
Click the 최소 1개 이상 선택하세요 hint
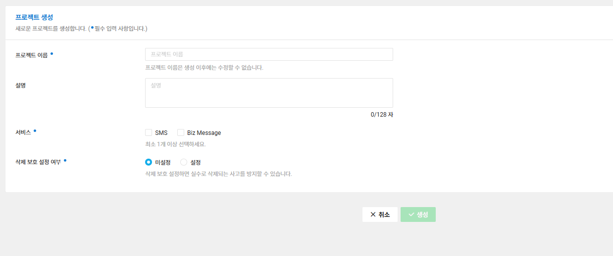(x=175, y=144)
